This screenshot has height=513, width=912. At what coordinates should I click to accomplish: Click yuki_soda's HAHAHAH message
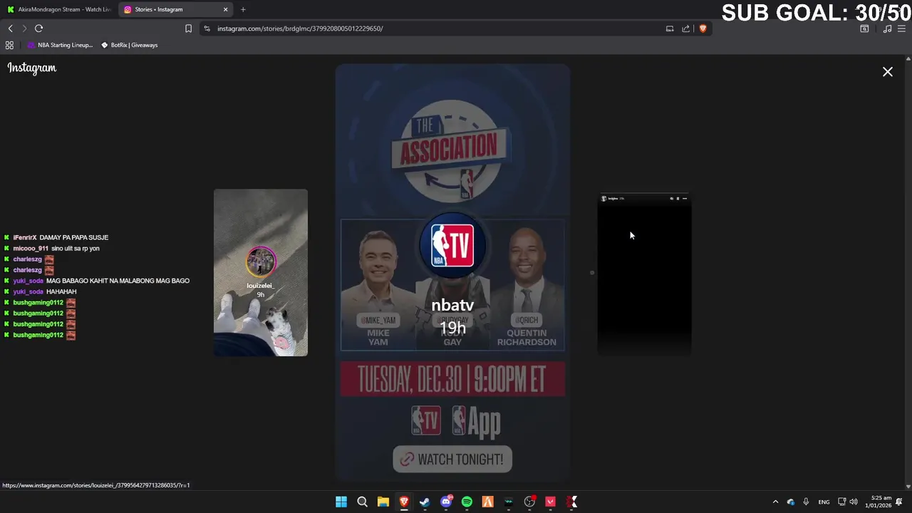tap(61, 291)
